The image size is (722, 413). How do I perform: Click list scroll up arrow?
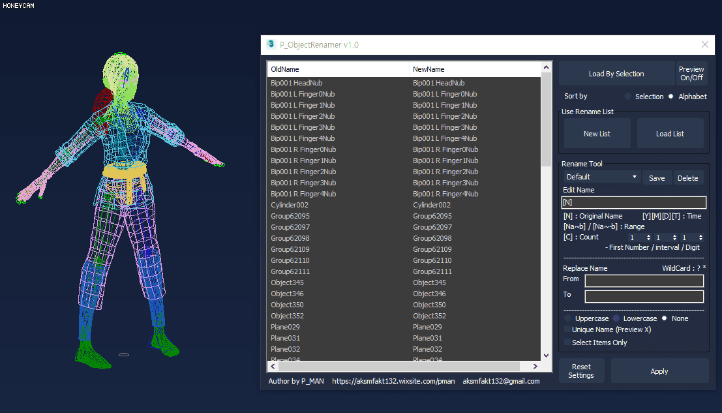tap(546, 67)
